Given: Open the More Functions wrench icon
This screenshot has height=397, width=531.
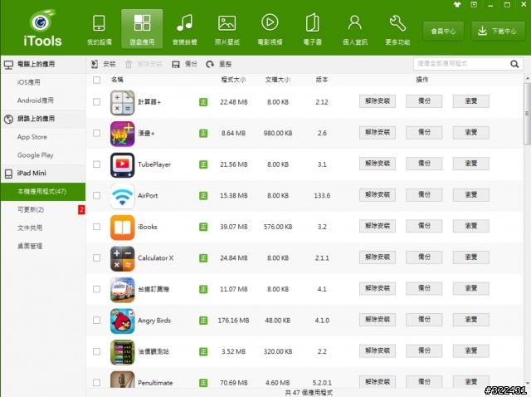Looking at the screenshot, I should click(397, 23).
